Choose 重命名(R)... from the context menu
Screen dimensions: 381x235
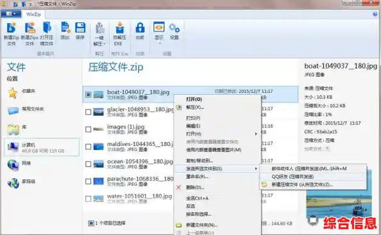[197, 177]
